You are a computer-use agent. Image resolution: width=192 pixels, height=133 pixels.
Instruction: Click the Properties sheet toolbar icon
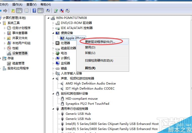pos(27,11)
